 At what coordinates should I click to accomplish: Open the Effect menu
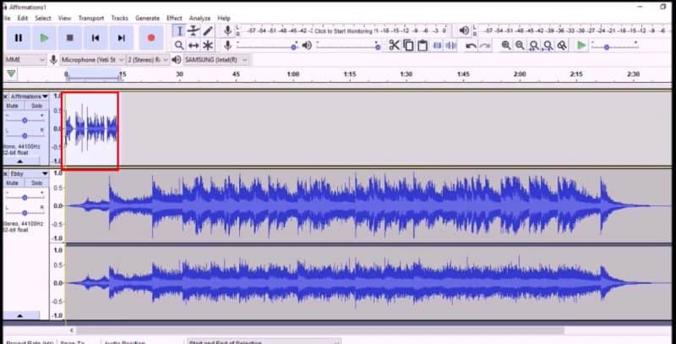pos(174,18)
